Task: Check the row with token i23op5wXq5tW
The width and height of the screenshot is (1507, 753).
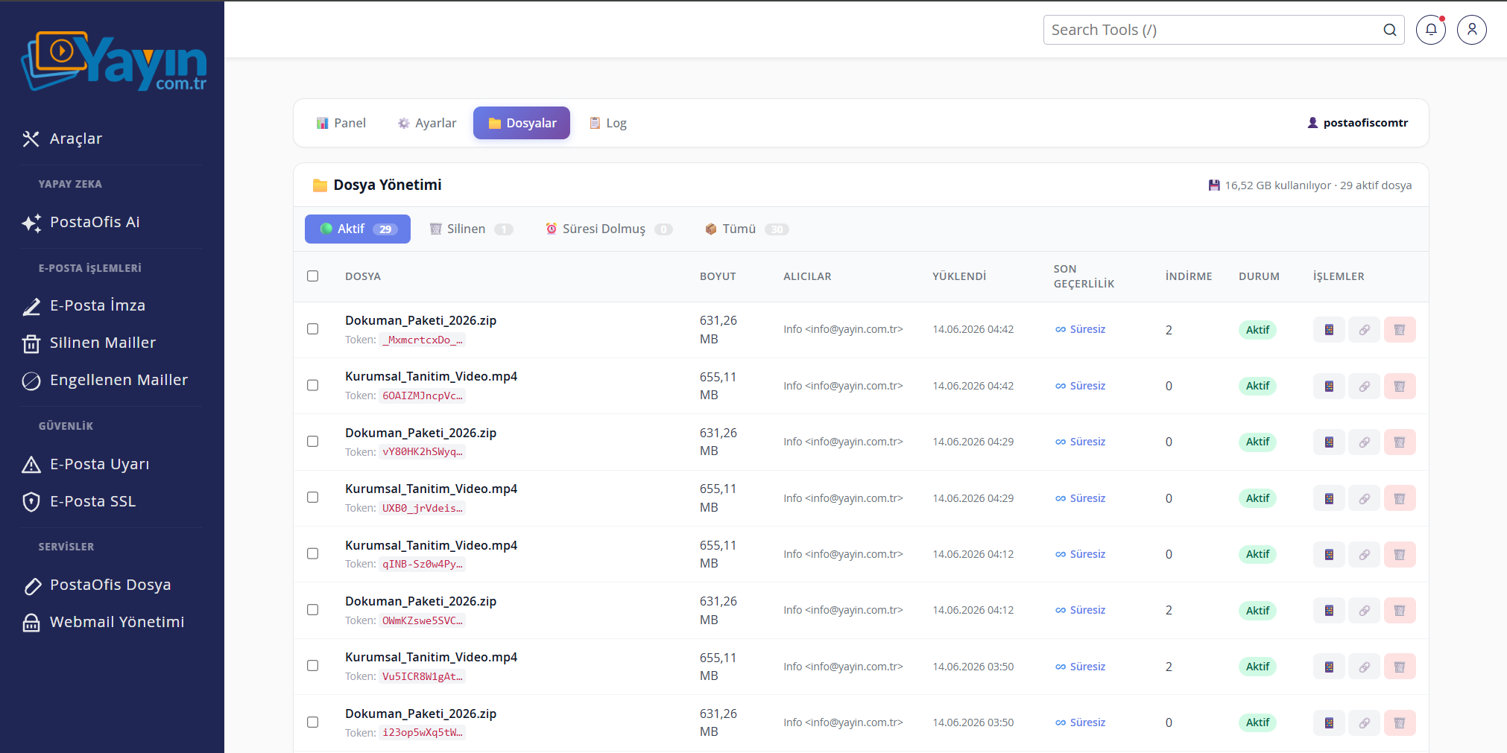Action: click(313, 722)
